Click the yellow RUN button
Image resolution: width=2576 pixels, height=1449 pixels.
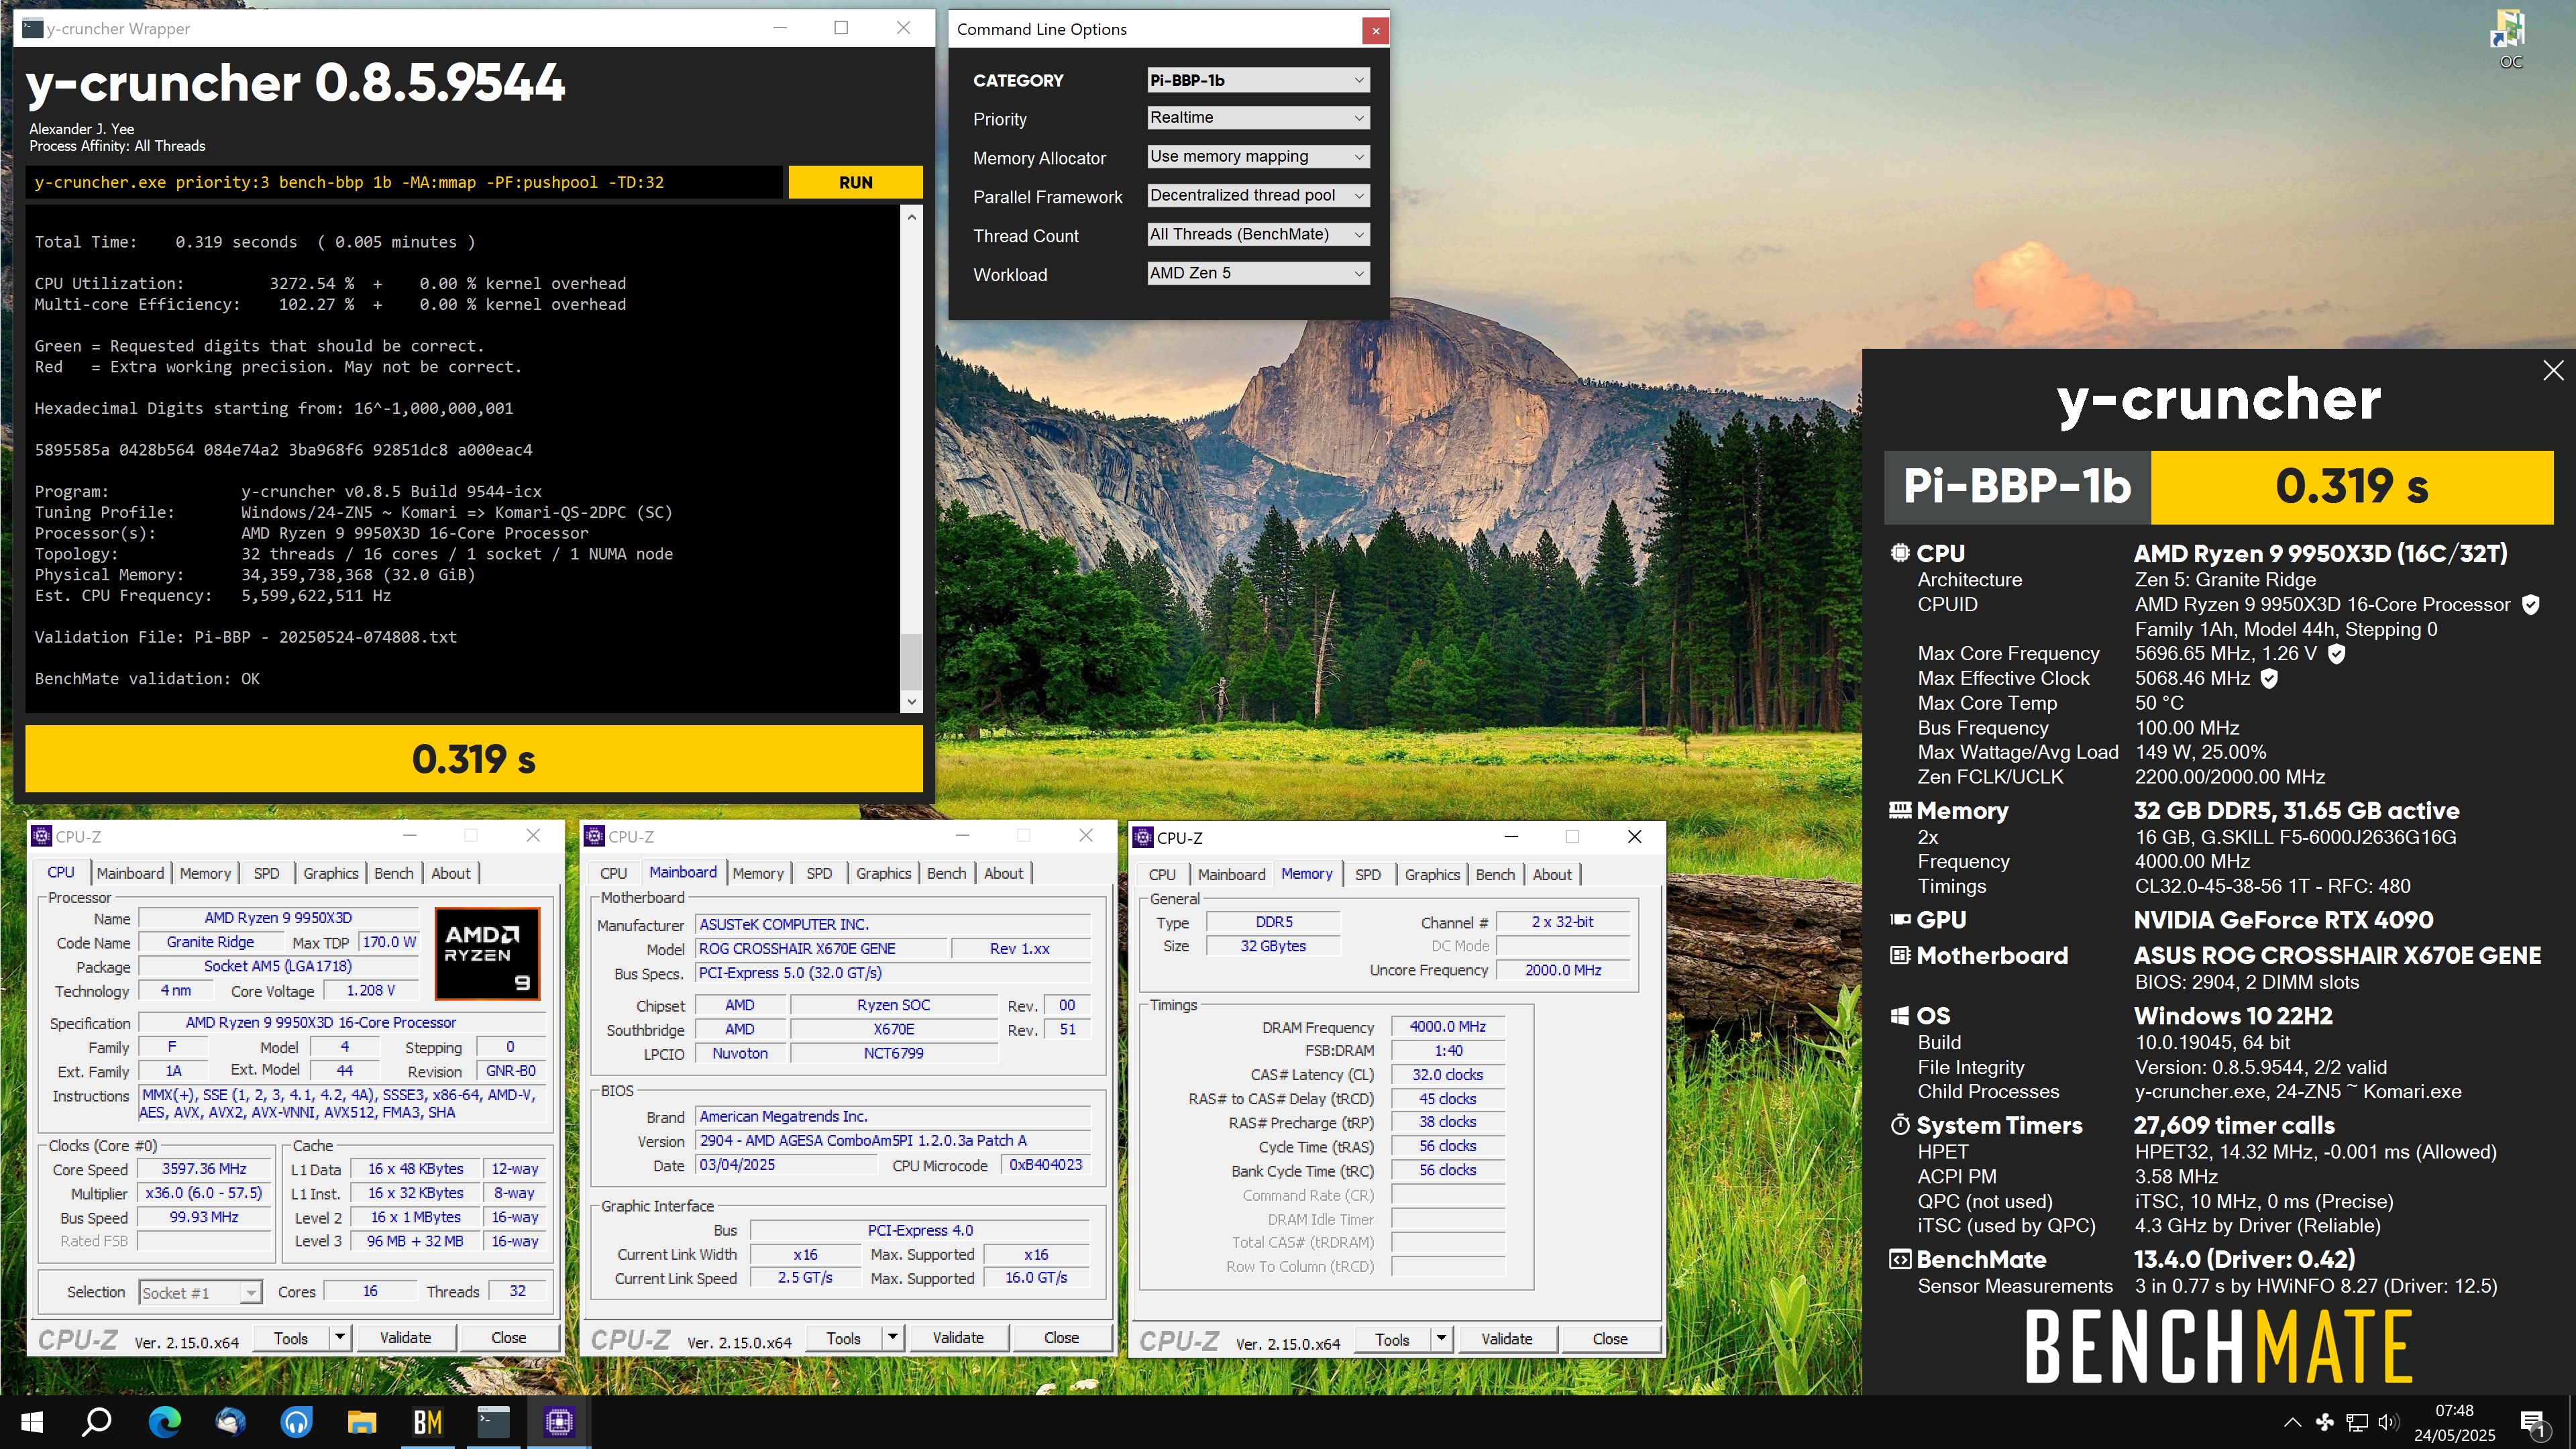pyautogui.click(x=855, y=182)
